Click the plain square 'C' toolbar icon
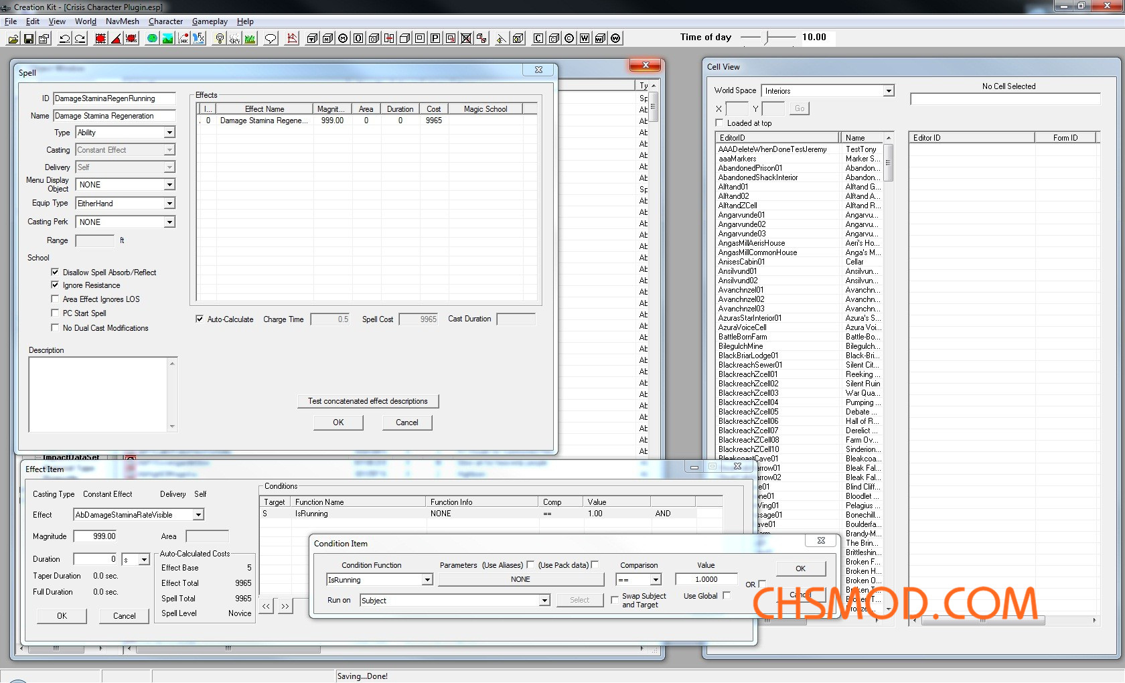 [x=538, y=38]
